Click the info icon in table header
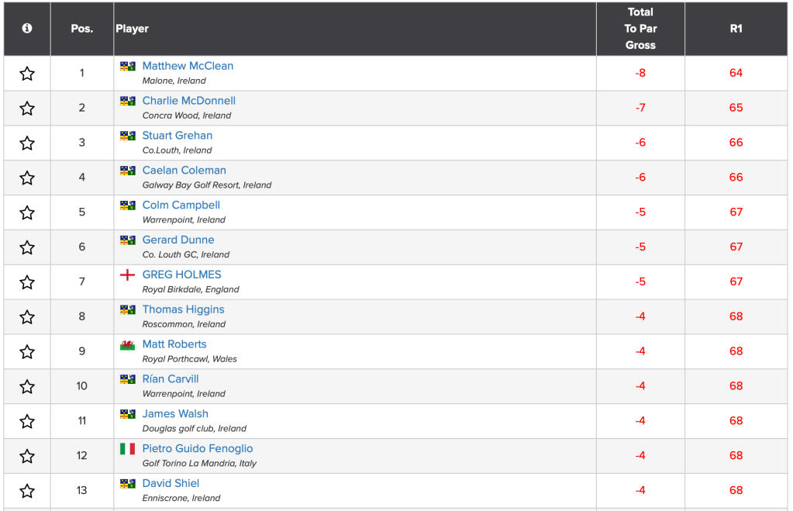This screenshot has width=793, height=511. pos(27,29)
